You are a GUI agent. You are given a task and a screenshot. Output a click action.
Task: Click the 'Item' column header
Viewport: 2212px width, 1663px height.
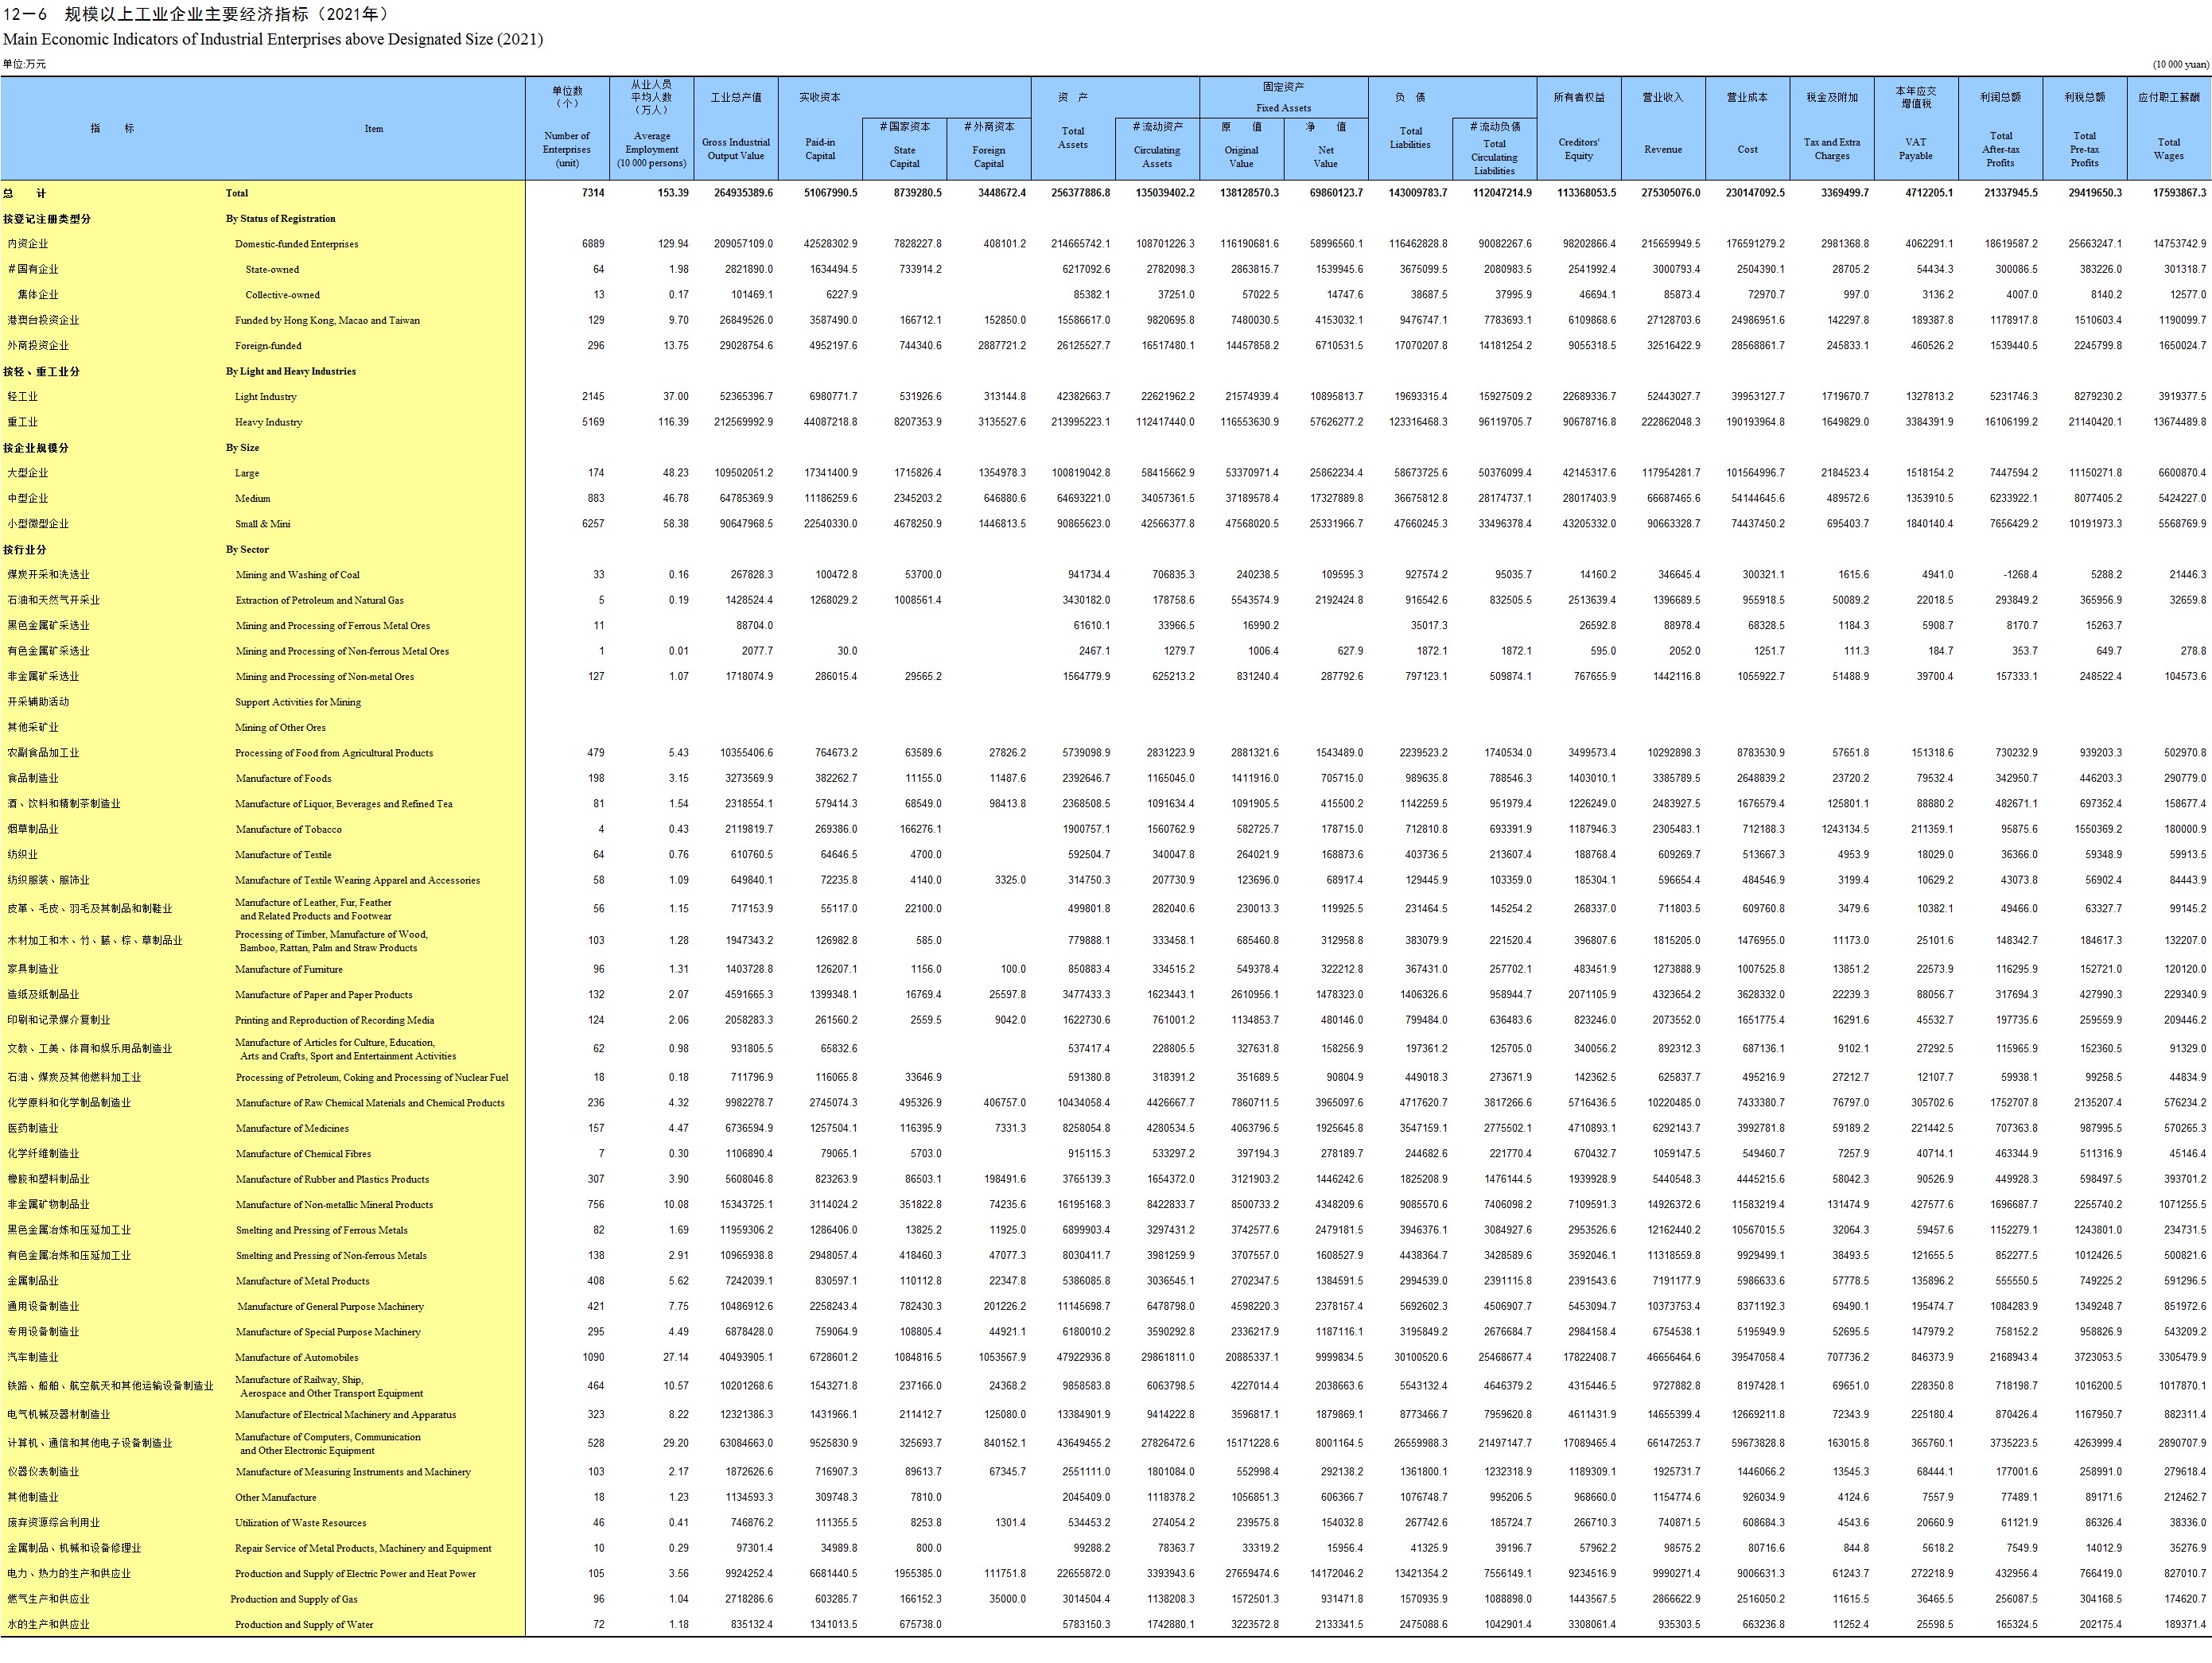tap(373, 129)
